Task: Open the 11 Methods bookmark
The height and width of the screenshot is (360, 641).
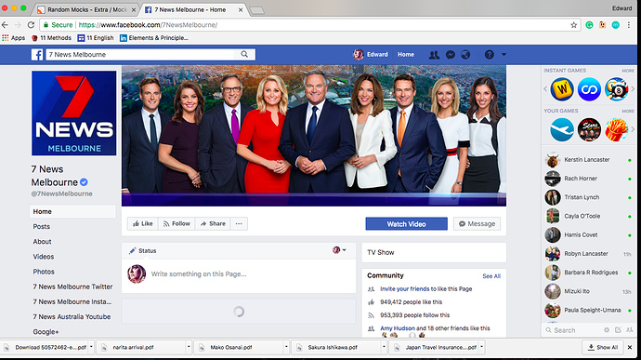Action: pos(51,38)
